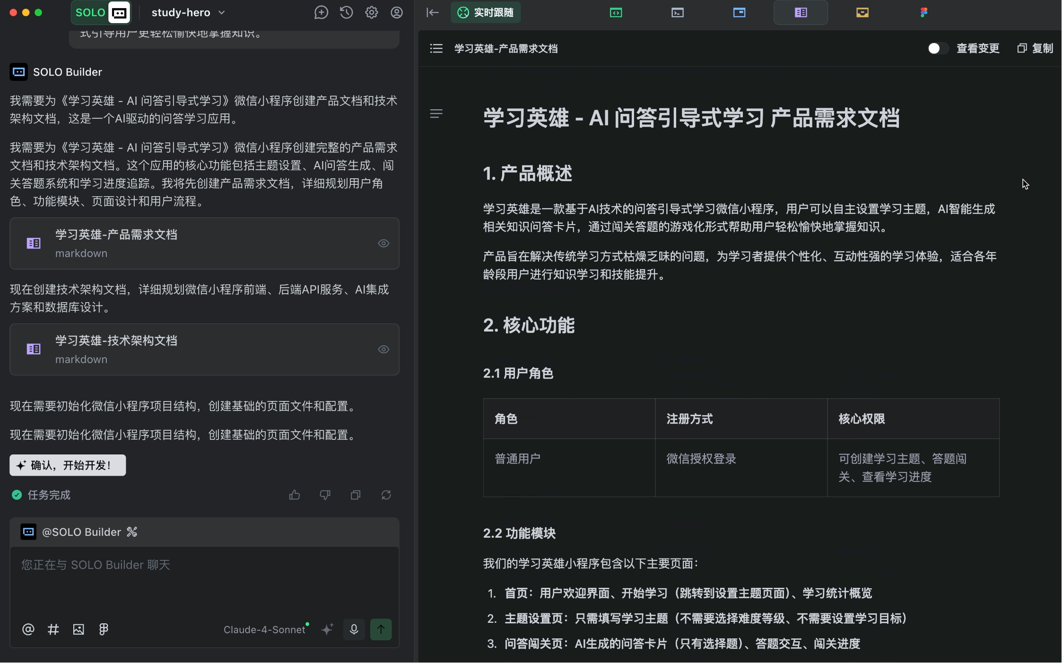Click the 确认，开始开发！ button

(x=68, y=465)
